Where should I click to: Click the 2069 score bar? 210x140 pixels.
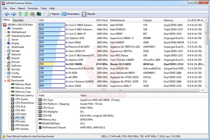point(52,86)
